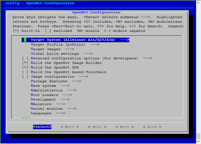Expand Development arrow
Image resolution: width=201 pixels, height=144 pixels.
[x=65, y=99]
